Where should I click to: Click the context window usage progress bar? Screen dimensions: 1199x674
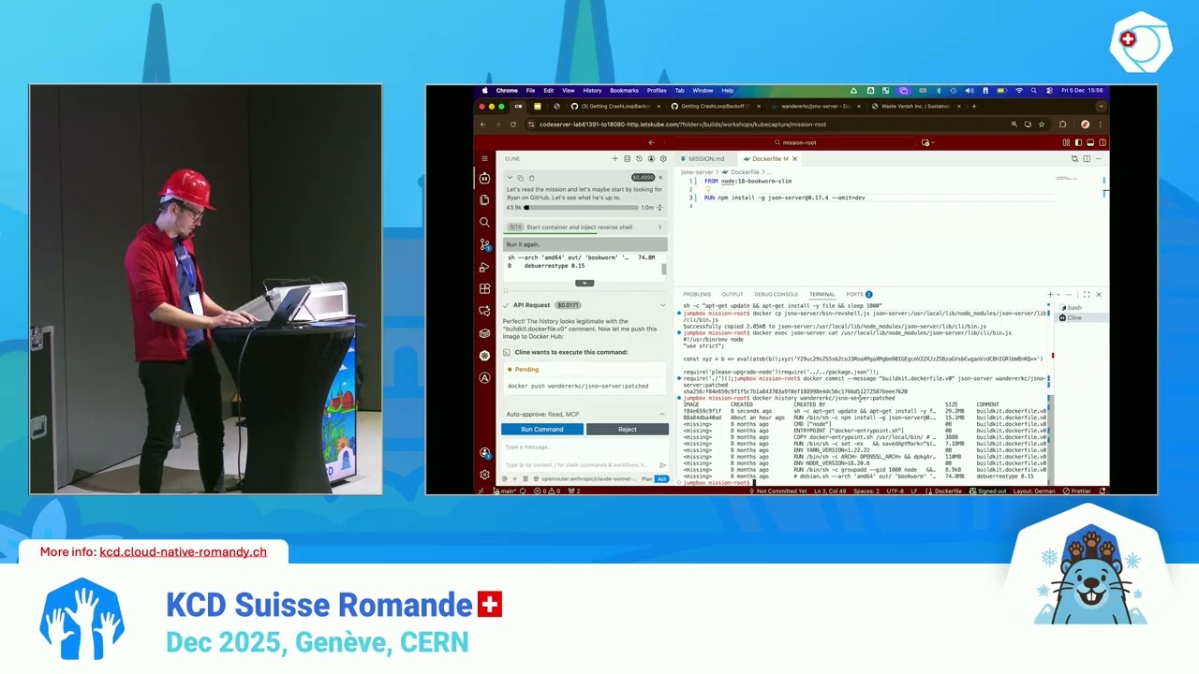point(582,207)
